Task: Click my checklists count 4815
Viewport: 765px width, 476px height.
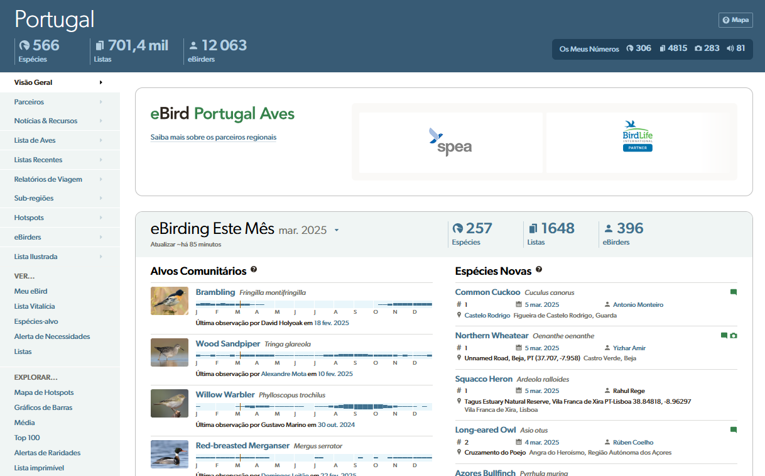Action: point(673,48)
